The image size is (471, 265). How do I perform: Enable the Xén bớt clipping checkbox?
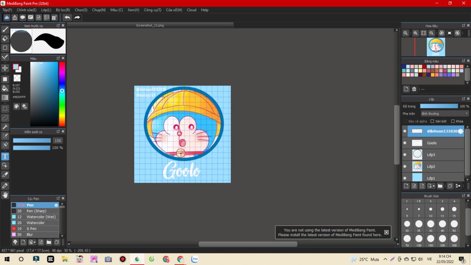[432, 121]
